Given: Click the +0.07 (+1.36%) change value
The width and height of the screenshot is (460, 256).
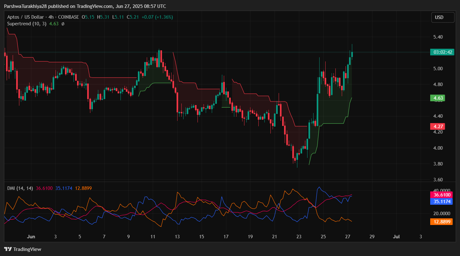Looking at the screenshot, I should pos(157,17).
